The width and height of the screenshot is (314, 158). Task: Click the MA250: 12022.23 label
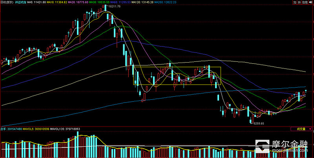pos(165,2)
